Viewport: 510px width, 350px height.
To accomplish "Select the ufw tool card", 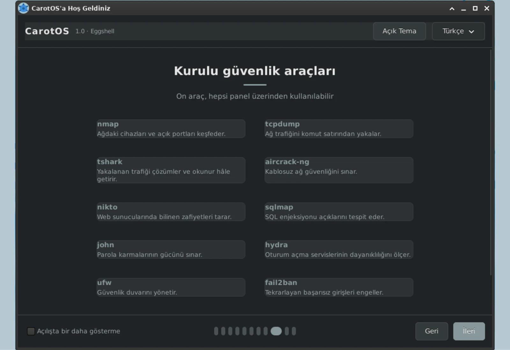I will (x=171, y=287).
